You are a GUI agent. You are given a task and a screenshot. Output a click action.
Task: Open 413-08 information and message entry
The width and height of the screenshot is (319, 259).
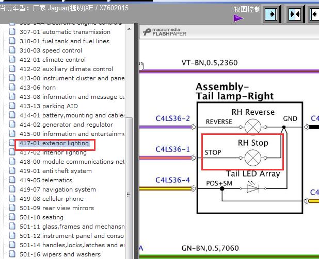tap(72, 97)
